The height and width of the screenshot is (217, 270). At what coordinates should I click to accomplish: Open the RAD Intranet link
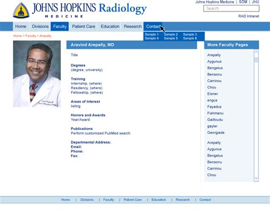click(248, 16)
